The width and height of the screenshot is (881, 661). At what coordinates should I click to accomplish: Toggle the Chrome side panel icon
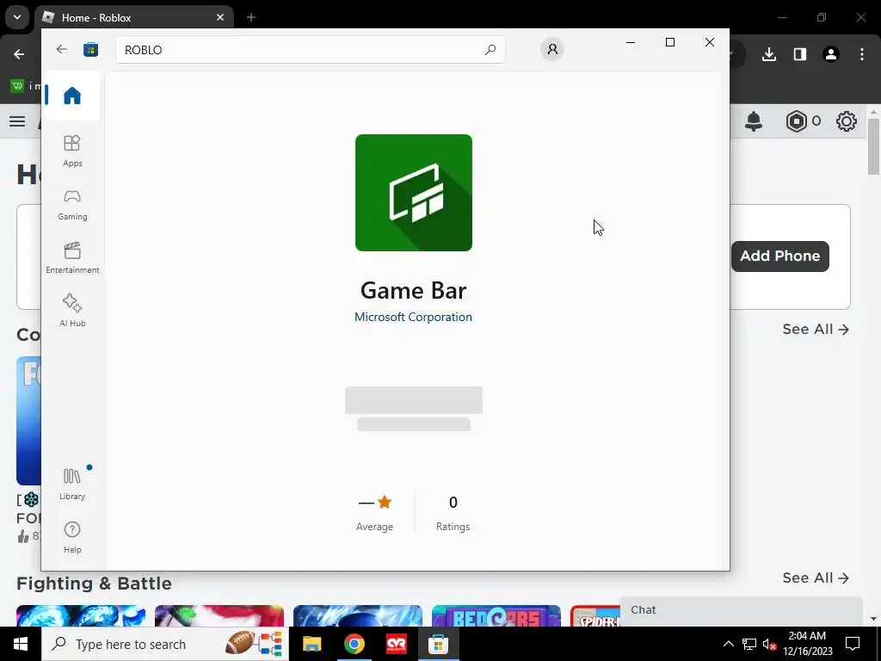pos(799,54)
